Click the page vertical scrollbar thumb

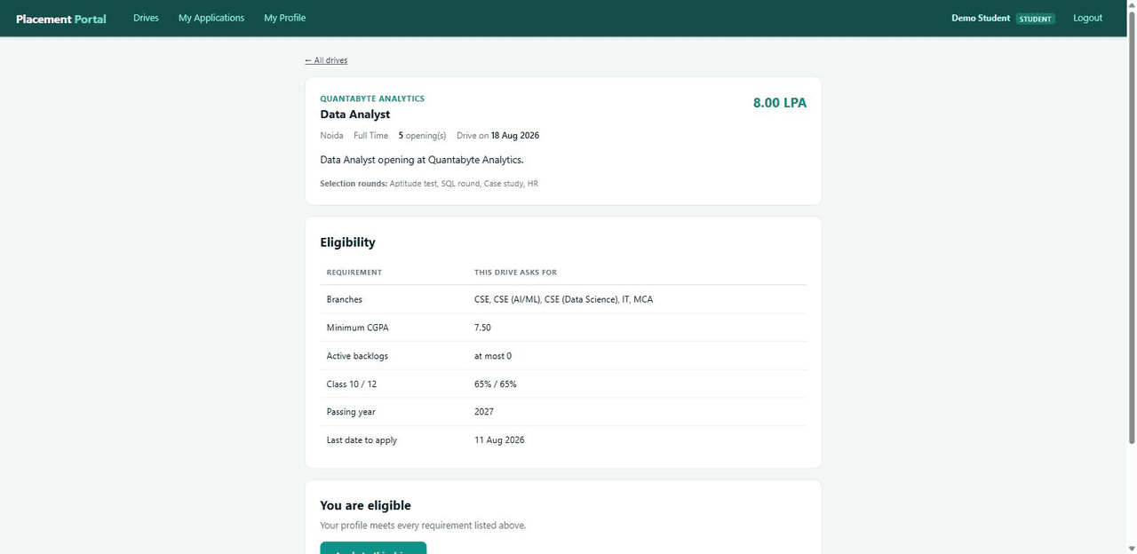(x=1131, y=226)
